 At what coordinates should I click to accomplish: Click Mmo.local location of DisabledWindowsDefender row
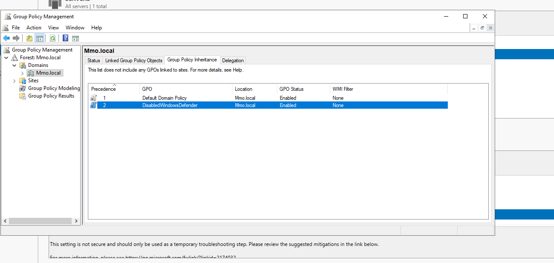click(x=245, y=105)
